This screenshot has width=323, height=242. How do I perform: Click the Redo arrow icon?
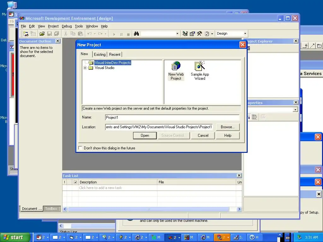[x=100, y=33]
